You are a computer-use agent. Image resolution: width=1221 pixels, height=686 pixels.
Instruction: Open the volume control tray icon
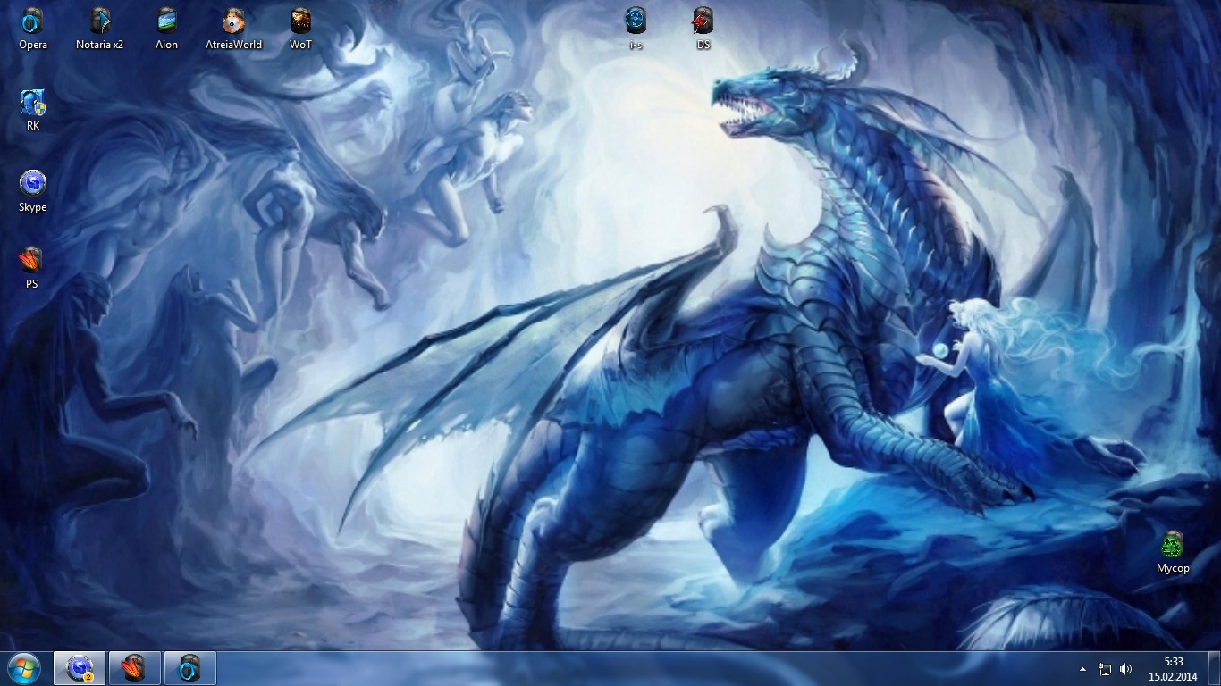tap(1126, 669)
